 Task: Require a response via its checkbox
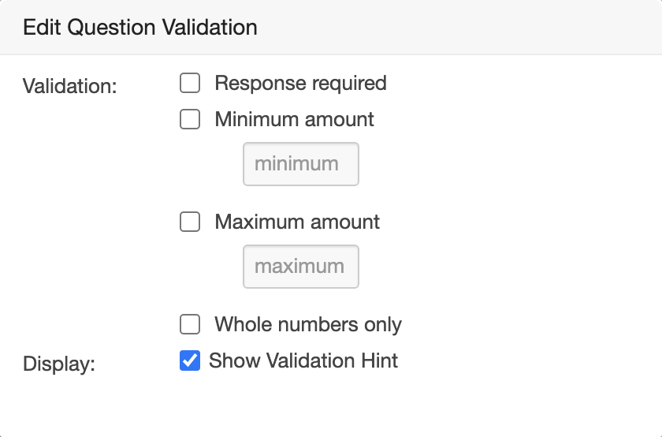(x=190, y=83)
